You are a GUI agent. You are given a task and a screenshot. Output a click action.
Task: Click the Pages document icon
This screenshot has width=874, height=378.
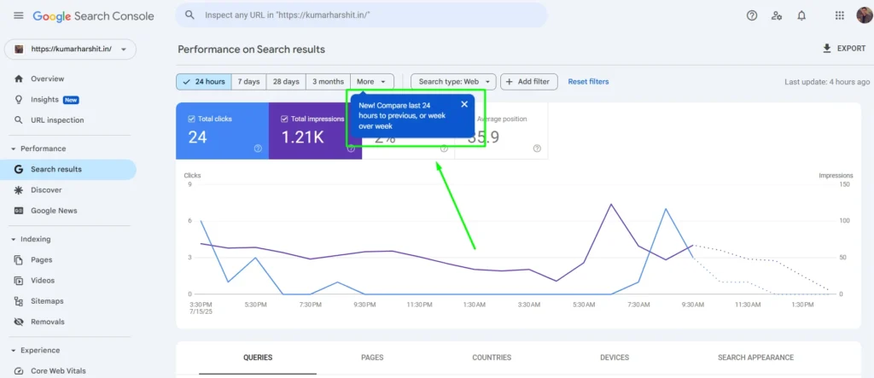19,259
